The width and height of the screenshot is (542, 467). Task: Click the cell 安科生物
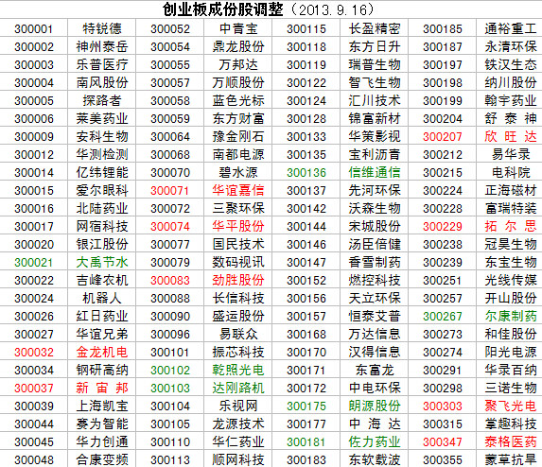click(102, 136)
